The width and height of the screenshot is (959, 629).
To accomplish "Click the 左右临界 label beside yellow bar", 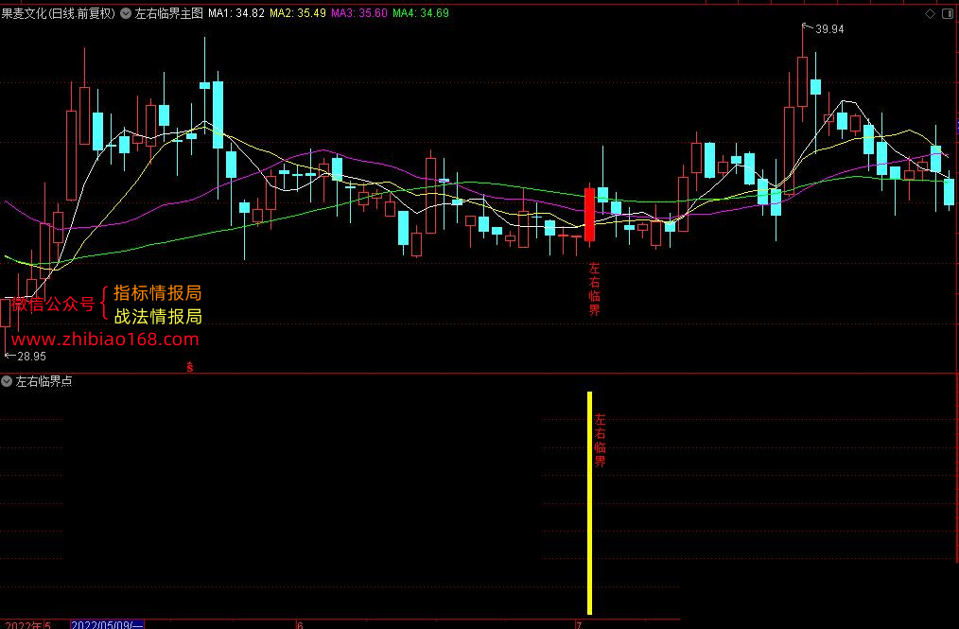I will [600, 441].
